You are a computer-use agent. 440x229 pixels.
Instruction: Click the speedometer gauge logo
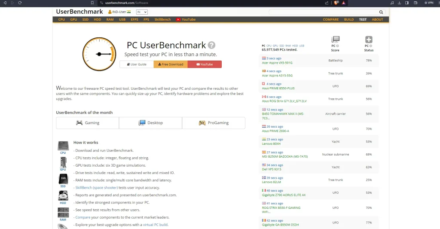point(99,54)
